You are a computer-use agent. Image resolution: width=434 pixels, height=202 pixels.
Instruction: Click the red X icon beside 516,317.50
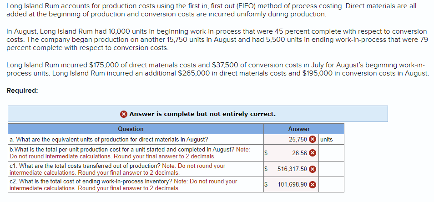click(313, 169)
